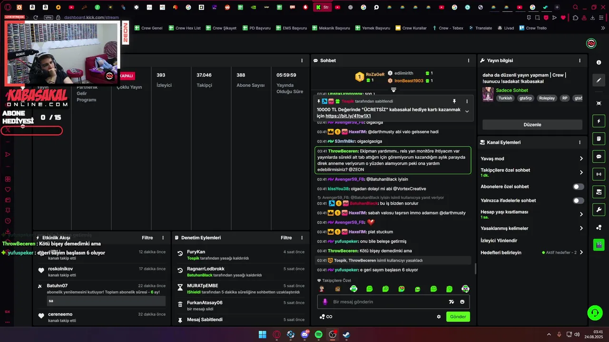Click the broadcast signal icon in right sidebar
The height and width of the screenshot is (342, 609).
(599, 174)
